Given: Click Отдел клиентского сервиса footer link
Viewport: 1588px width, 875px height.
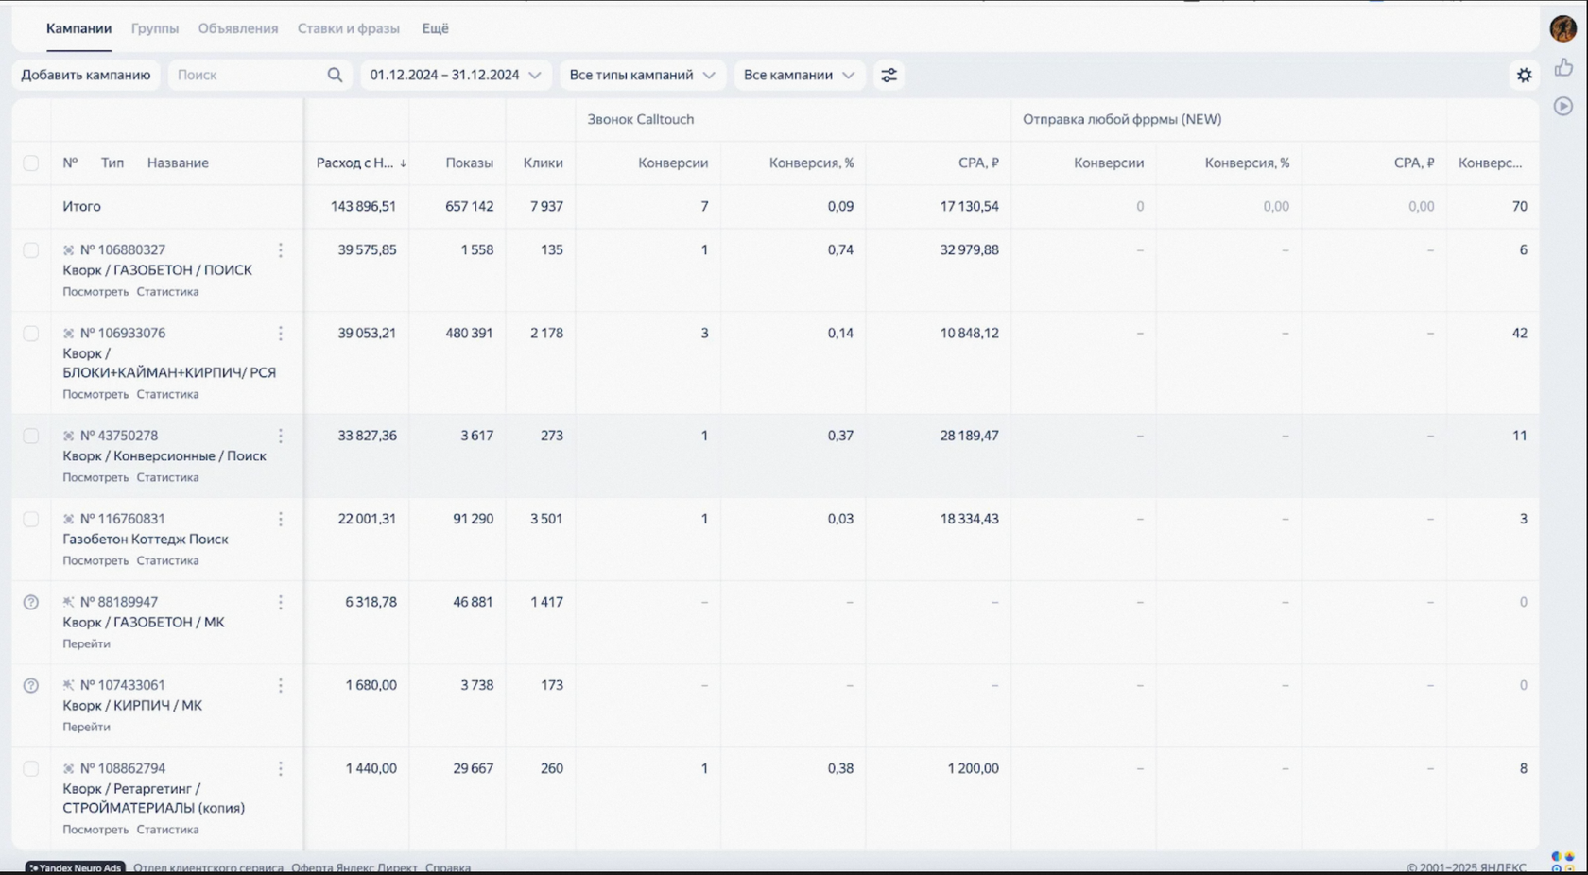Looking at the screenshot, I should coord(208,867).
